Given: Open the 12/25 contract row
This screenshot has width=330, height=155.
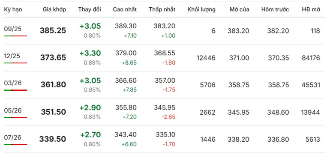Looking at the screenshot, I should click(162, 58).
